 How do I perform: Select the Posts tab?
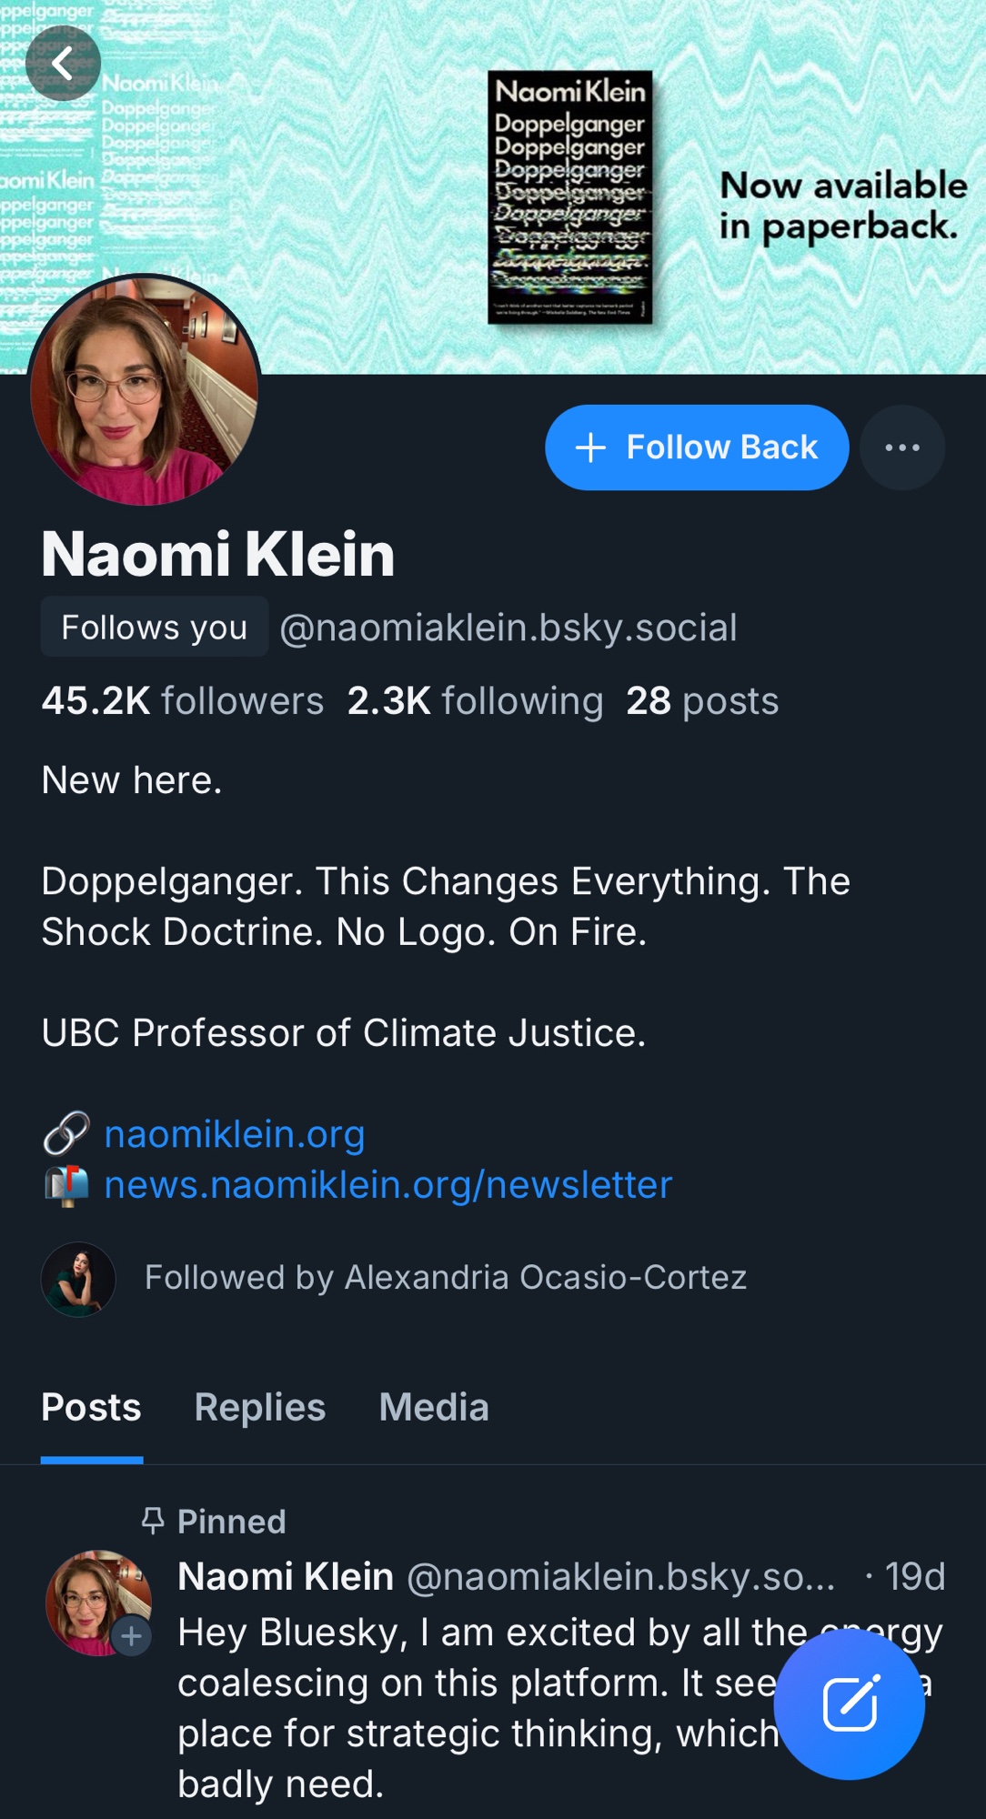[x=91, y=1408]
